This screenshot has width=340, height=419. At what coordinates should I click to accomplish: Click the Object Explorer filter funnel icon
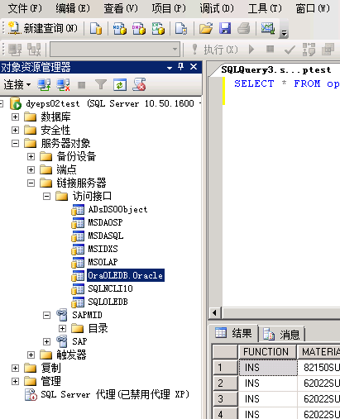(x=101, y=85)
